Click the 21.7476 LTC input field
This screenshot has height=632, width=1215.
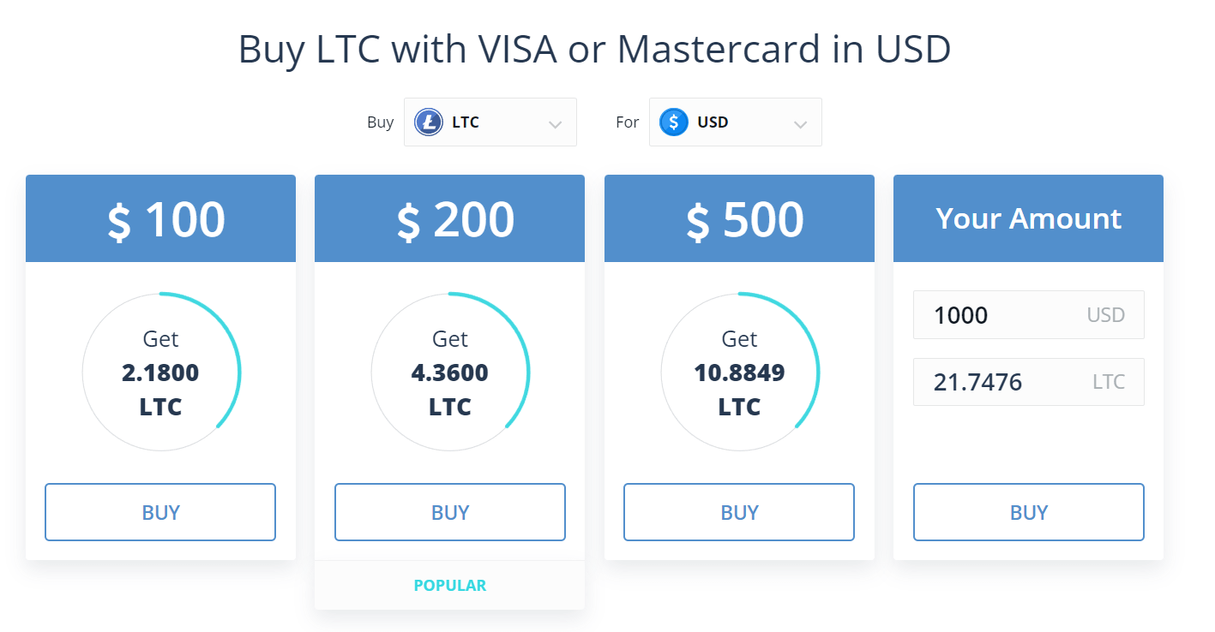click(x=1028, y=381)
